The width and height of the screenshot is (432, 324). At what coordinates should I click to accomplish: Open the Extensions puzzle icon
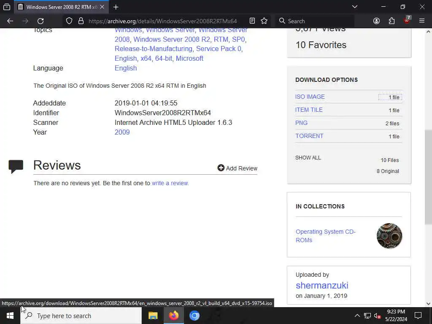pyautogui.click(x=391, y=21)
